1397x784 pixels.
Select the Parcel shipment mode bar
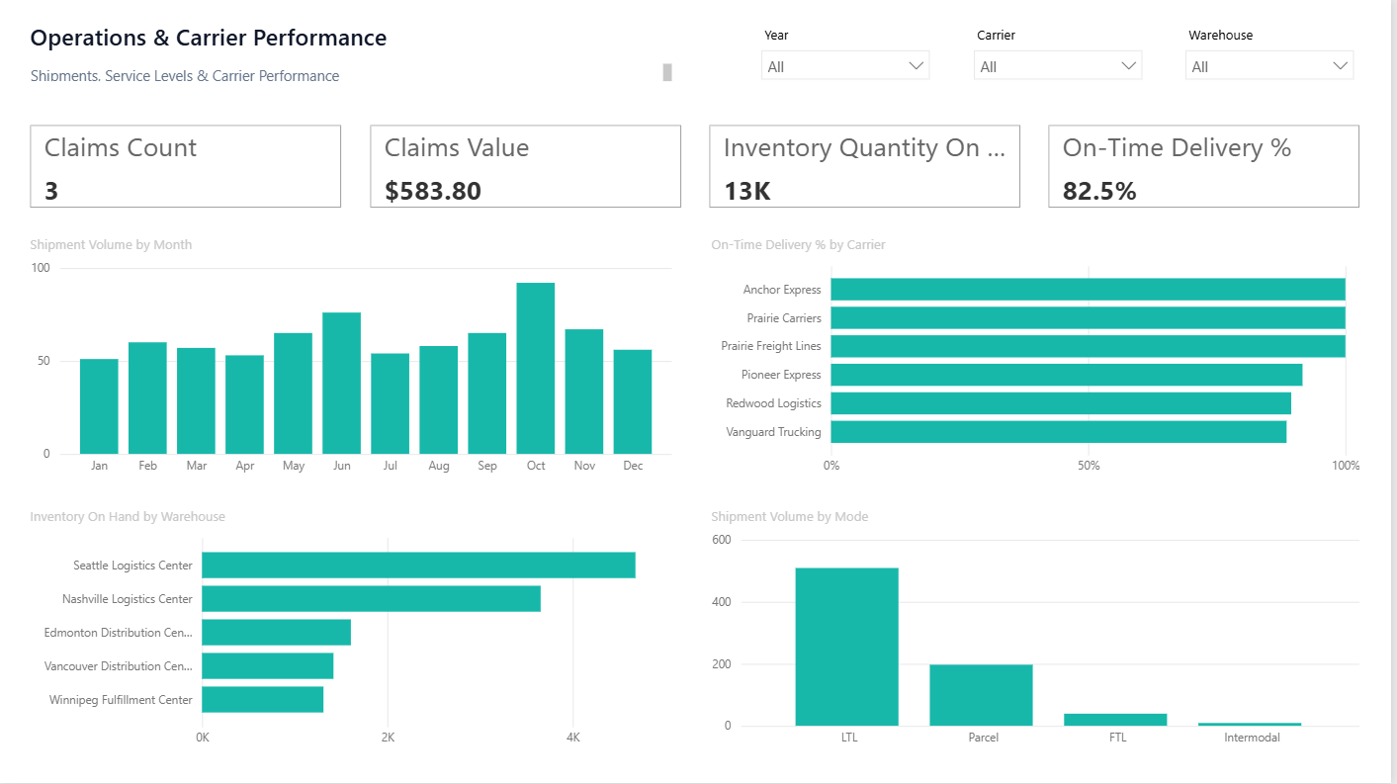pyautogui.click(x=981, y=695)
